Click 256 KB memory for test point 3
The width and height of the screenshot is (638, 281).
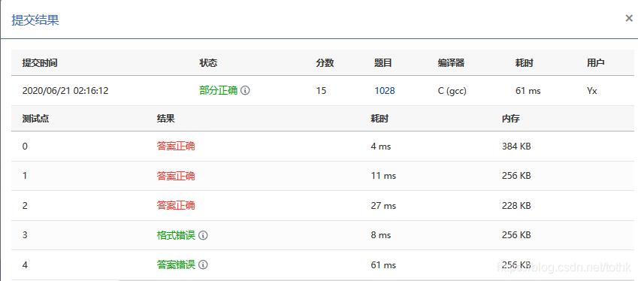point(516,235)
